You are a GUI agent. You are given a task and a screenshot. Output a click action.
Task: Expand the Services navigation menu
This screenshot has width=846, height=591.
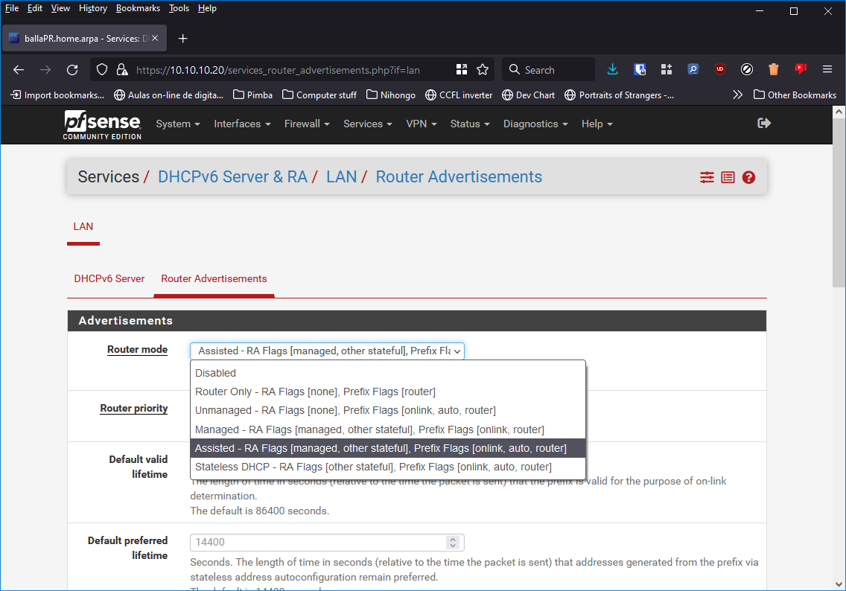click(x=367, y=124)
